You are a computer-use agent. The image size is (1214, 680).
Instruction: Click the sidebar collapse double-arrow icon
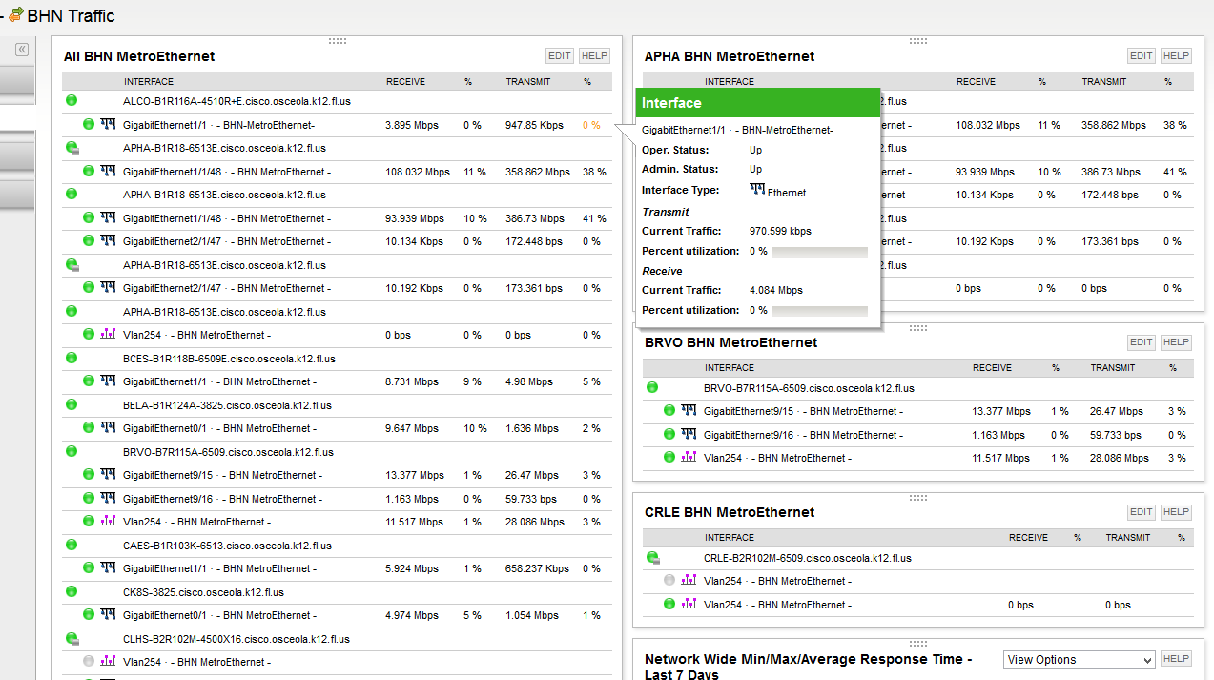(22, 50)
